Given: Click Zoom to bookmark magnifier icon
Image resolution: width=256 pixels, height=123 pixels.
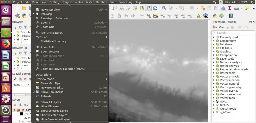Looking at the screenshot, I should [x=15, y=79].
